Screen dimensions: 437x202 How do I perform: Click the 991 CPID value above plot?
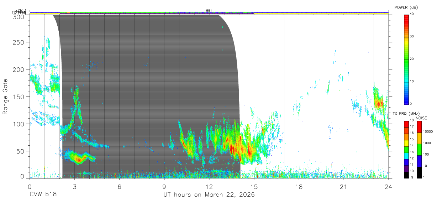(209, 10)
